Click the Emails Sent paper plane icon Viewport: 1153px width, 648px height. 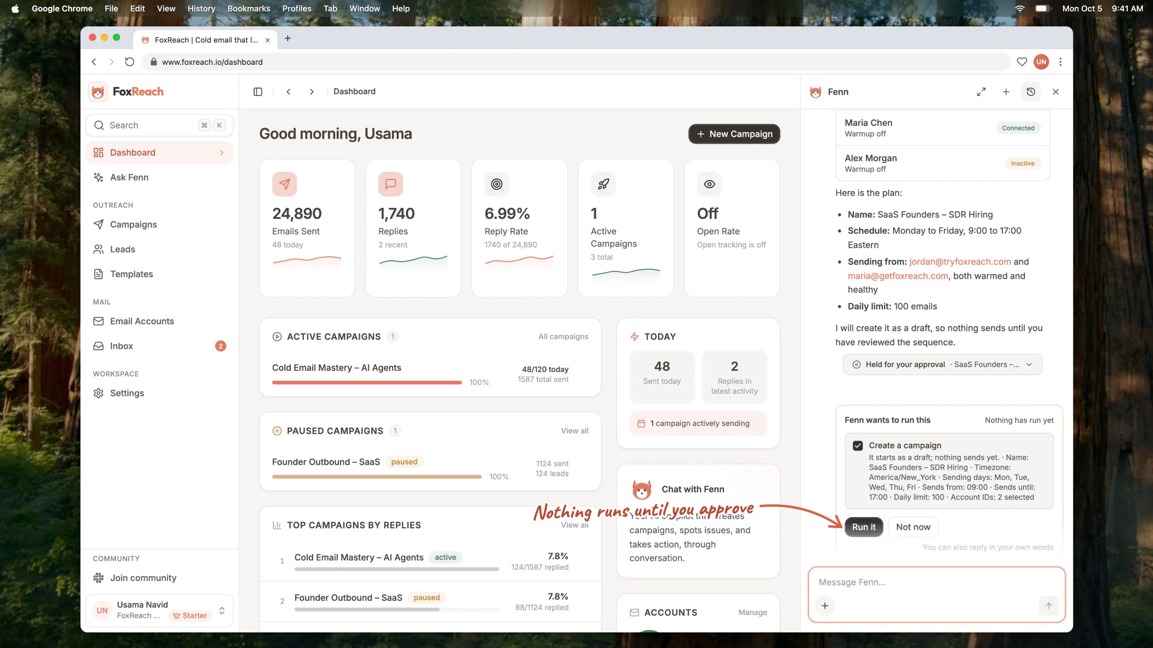tap(285, 184)
